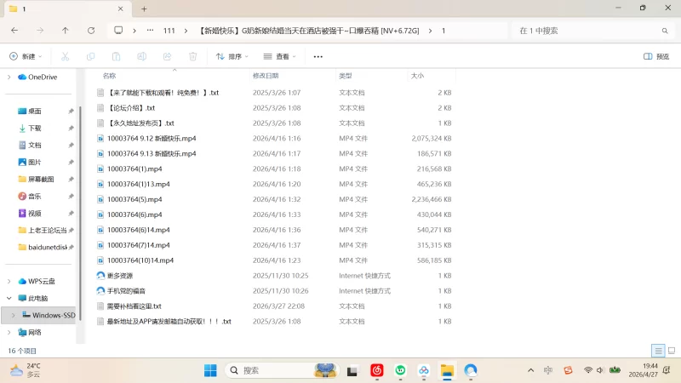Switch to large thumbnails view icon at bottom right

pyautogui.click(x=672, y=351)
